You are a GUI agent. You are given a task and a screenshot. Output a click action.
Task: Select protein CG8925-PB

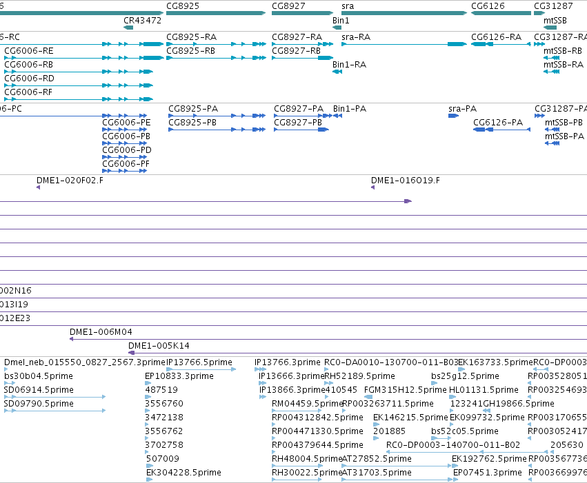coord(192,123)
